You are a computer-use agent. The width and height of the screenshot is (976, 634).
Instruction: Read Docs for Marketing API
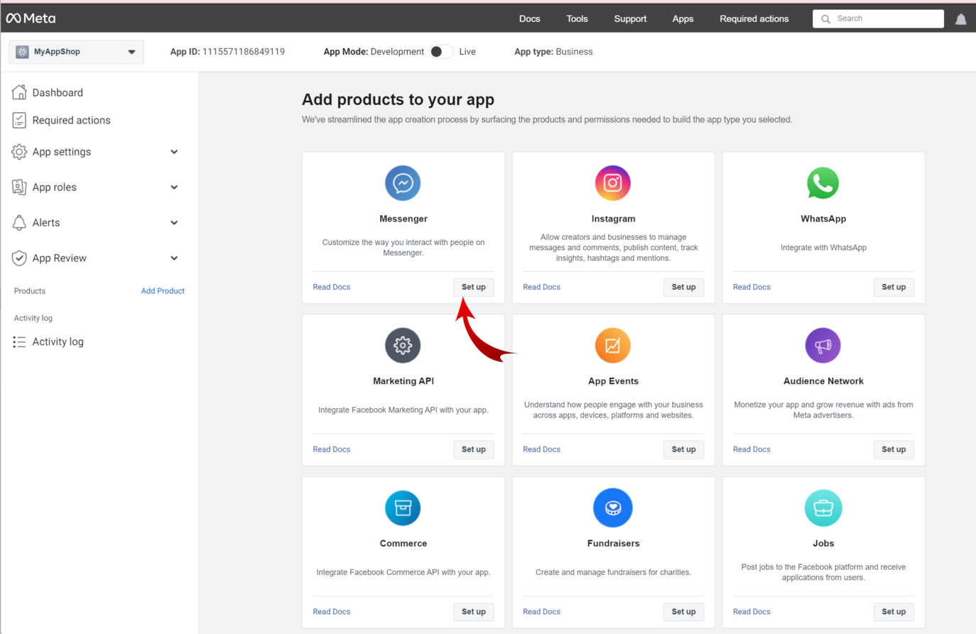pyautogui.click(x=332, y=449)
